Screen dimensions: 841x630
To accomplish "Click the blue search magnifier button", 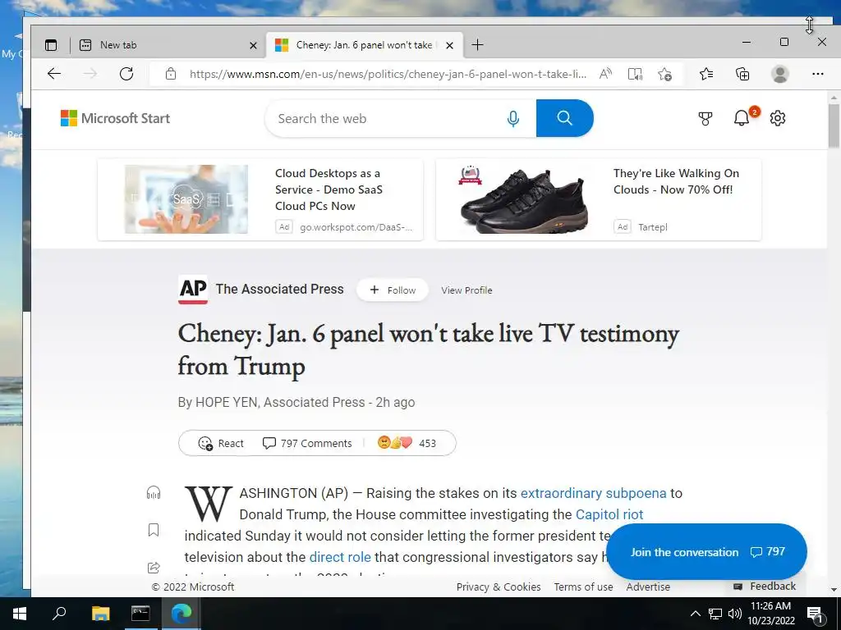I will click(565, 118).
